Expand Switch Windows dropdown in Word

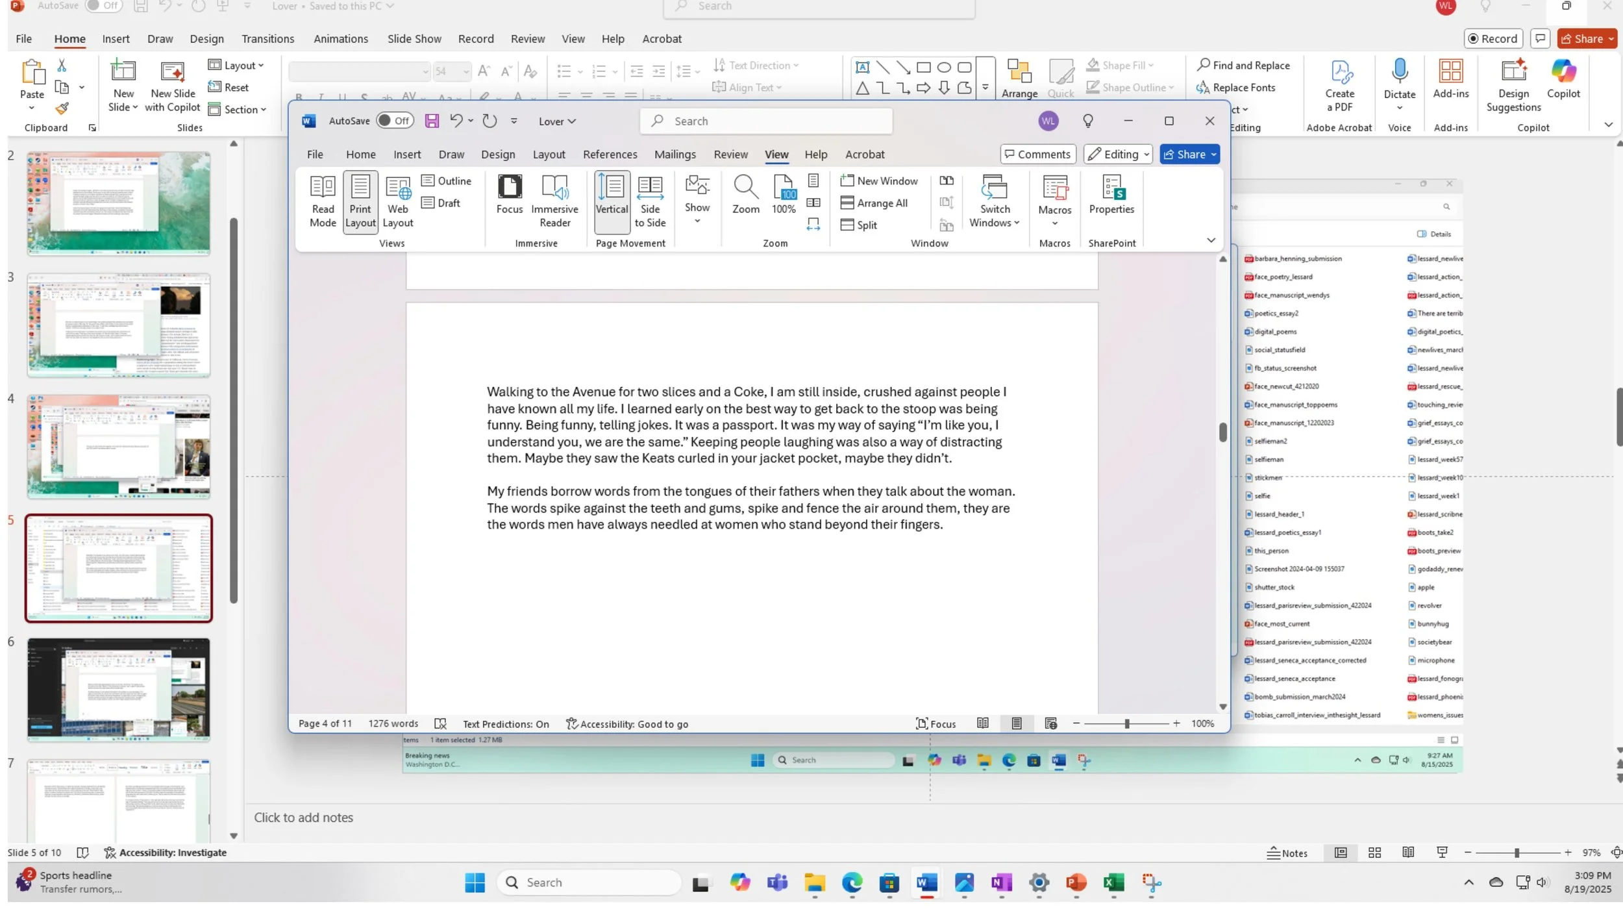coord(994,202)
